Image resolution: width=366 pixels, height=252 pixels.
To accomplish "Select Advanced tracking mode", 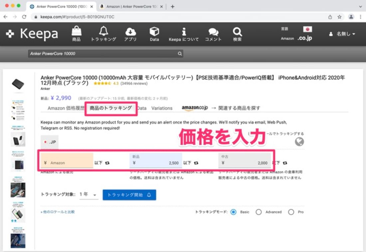I will 259,212.
